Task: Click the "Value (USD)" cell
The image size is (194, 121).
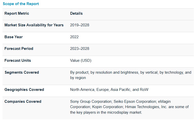Action: point(81,61)
